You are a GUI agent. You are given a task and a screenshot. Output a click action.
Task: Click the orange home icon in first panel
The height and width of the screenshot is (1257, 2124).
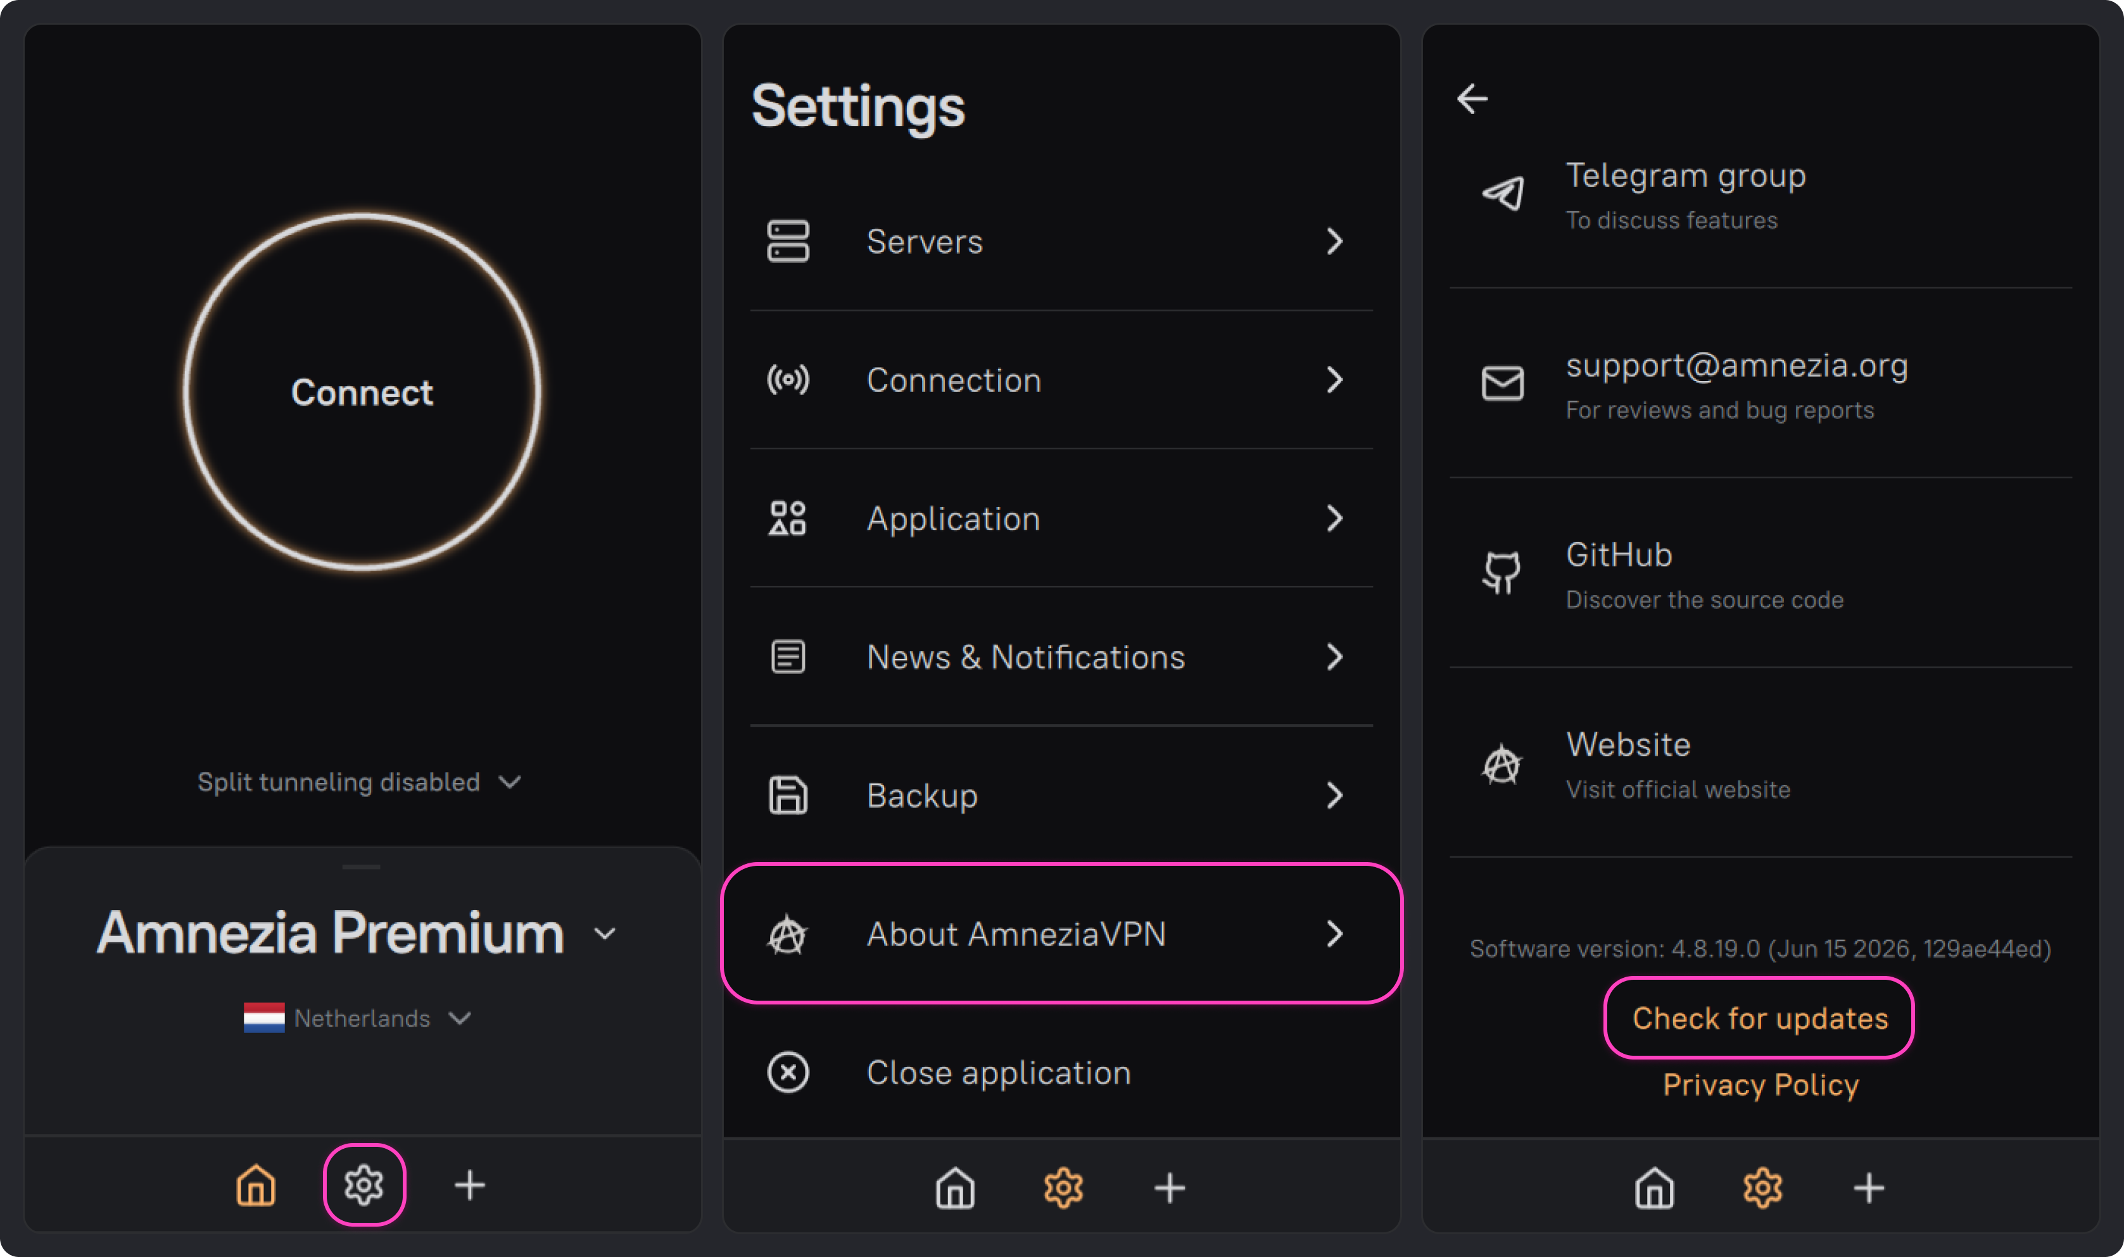tap(256, 1185)
